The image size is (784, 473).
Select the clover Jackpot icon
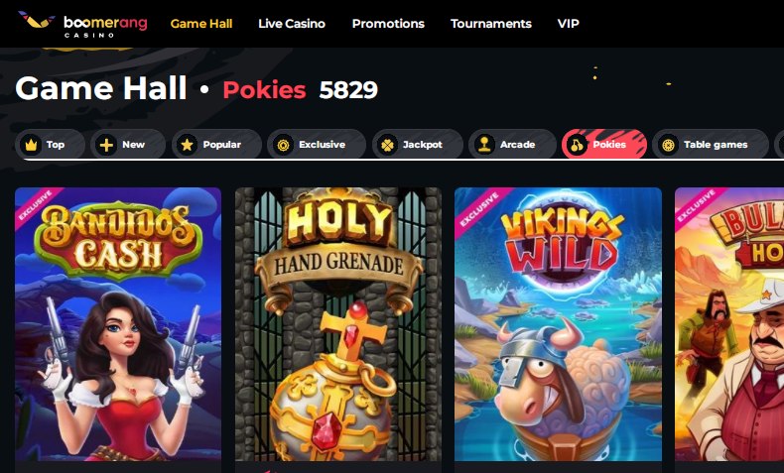tap(387, 145)
